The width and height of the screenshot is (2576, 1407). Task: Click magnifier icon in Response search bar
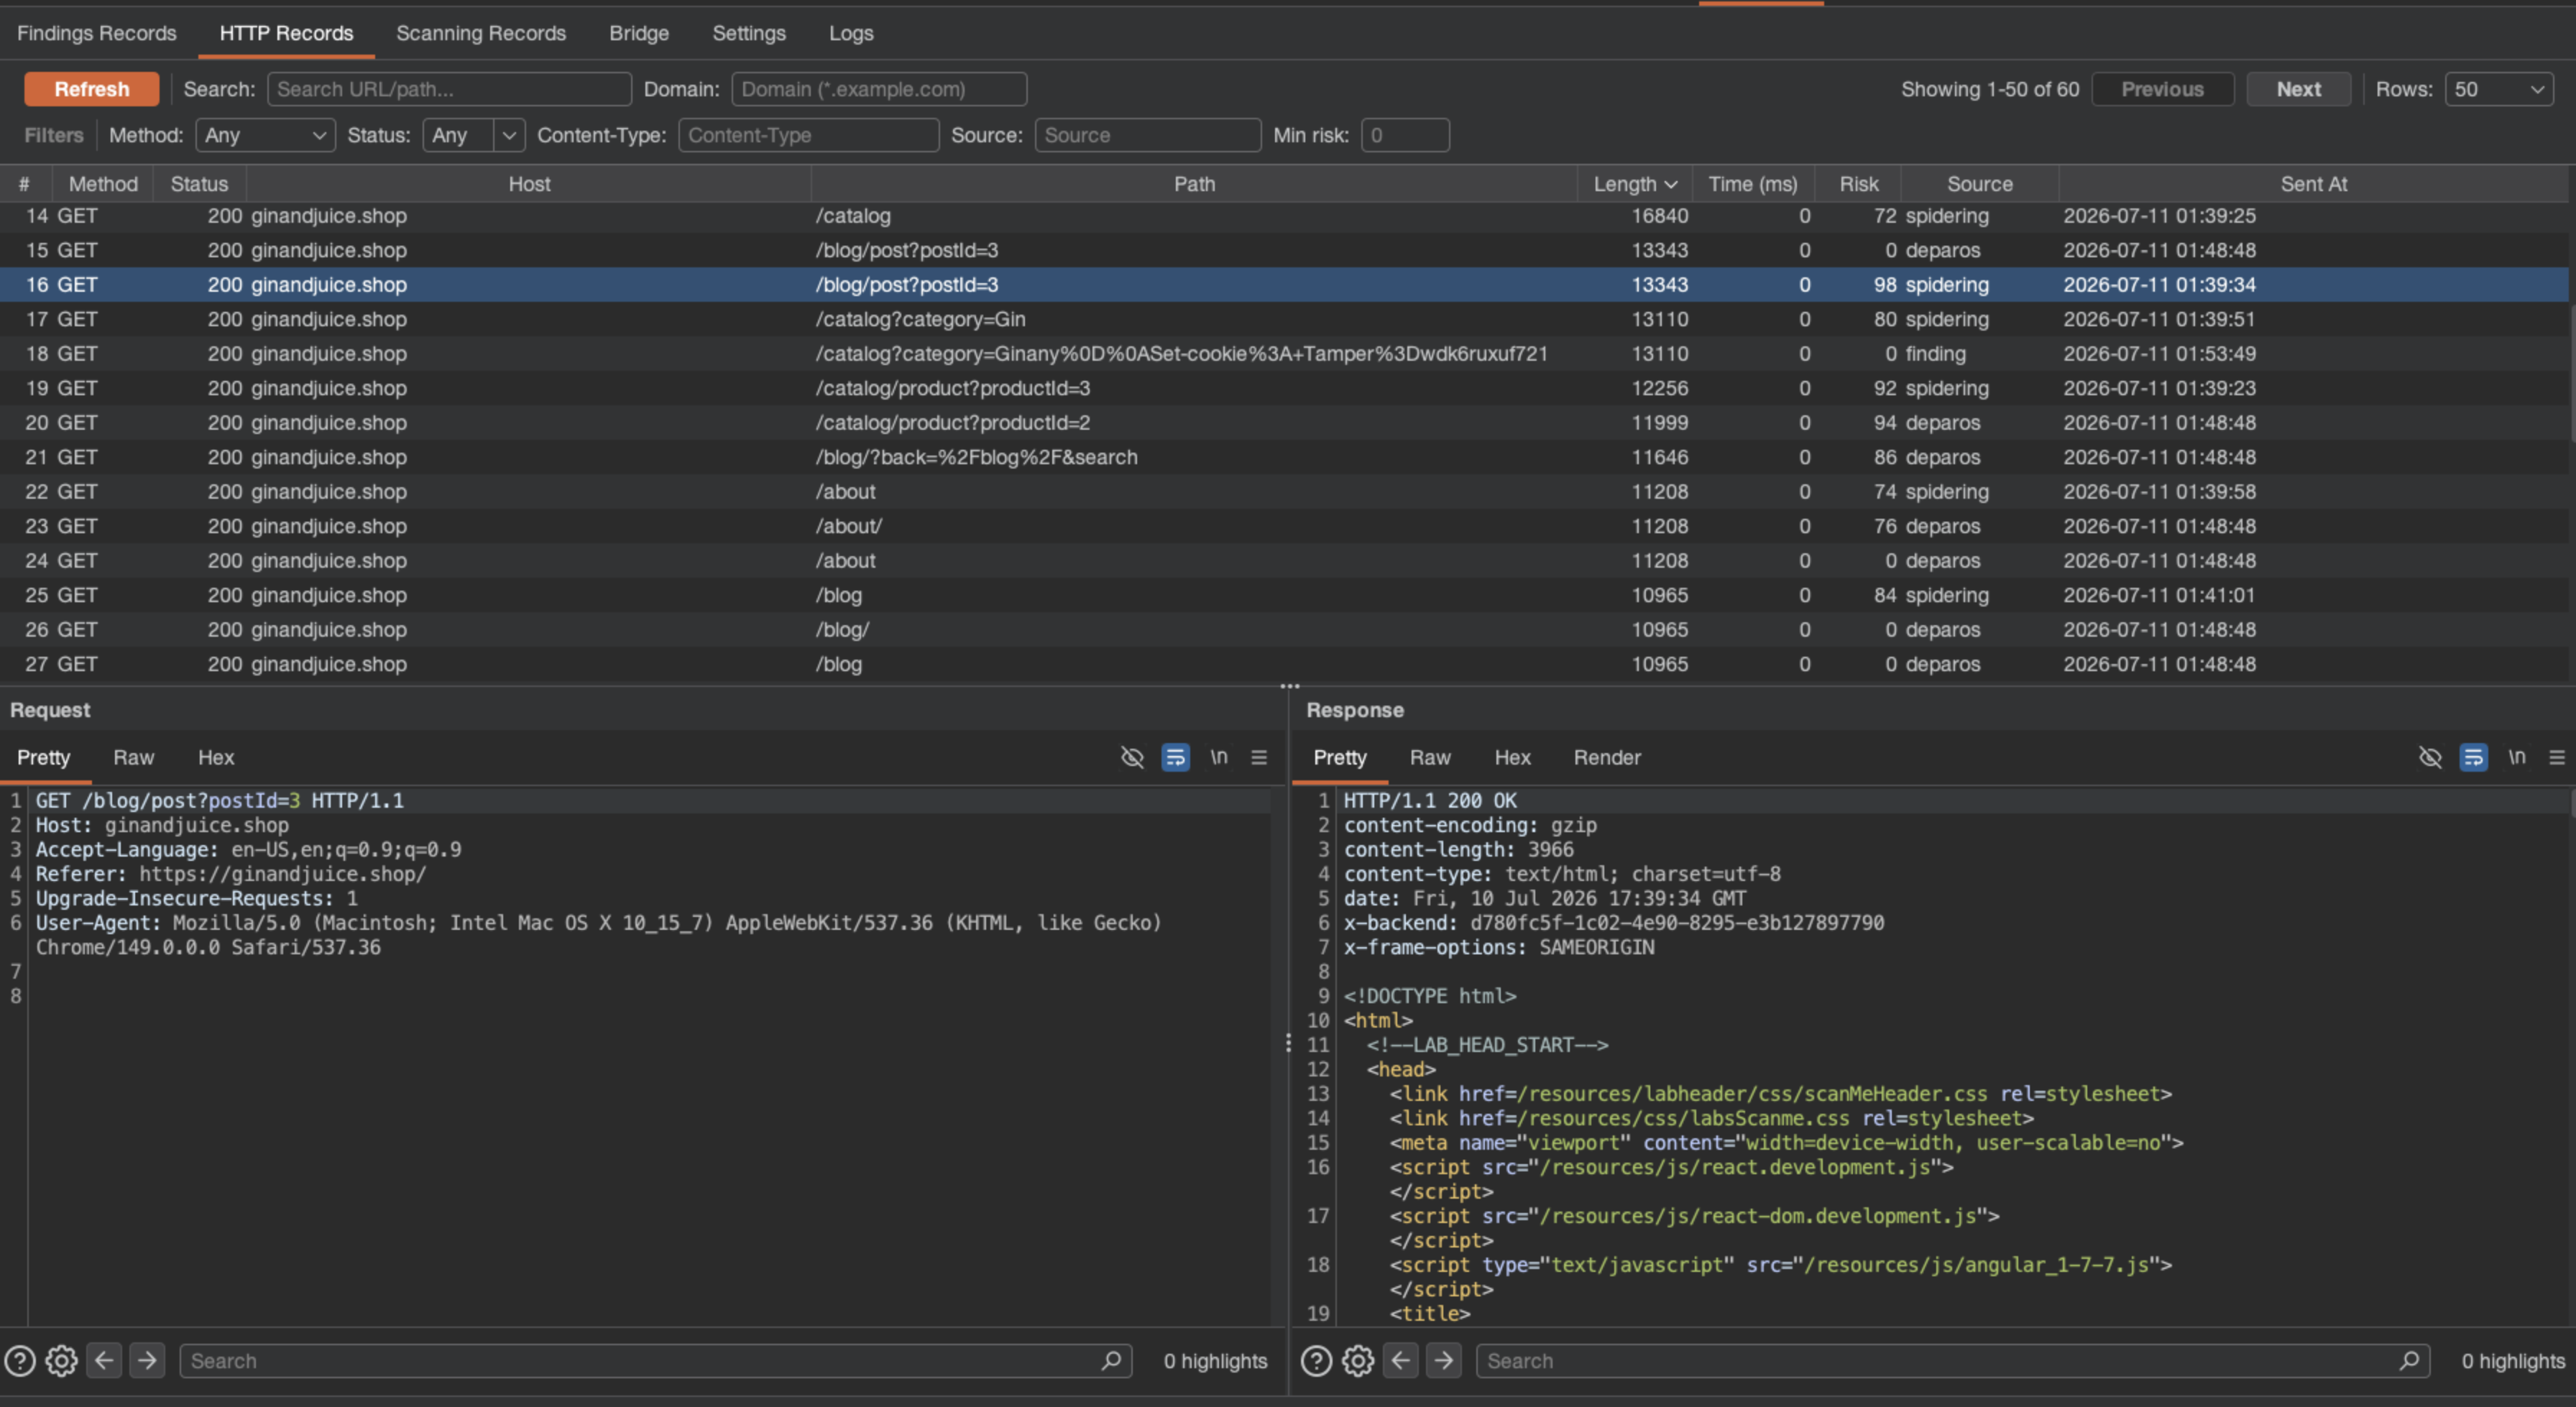point(2409,1360)
